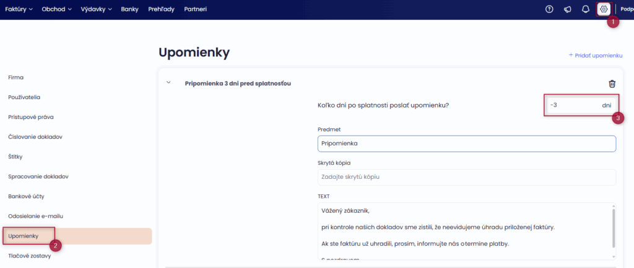Image resolution: width=634 pixels, height=268 pixels.
Task: Open Bankové účty in sidebar
Action: tap(27, 196)
